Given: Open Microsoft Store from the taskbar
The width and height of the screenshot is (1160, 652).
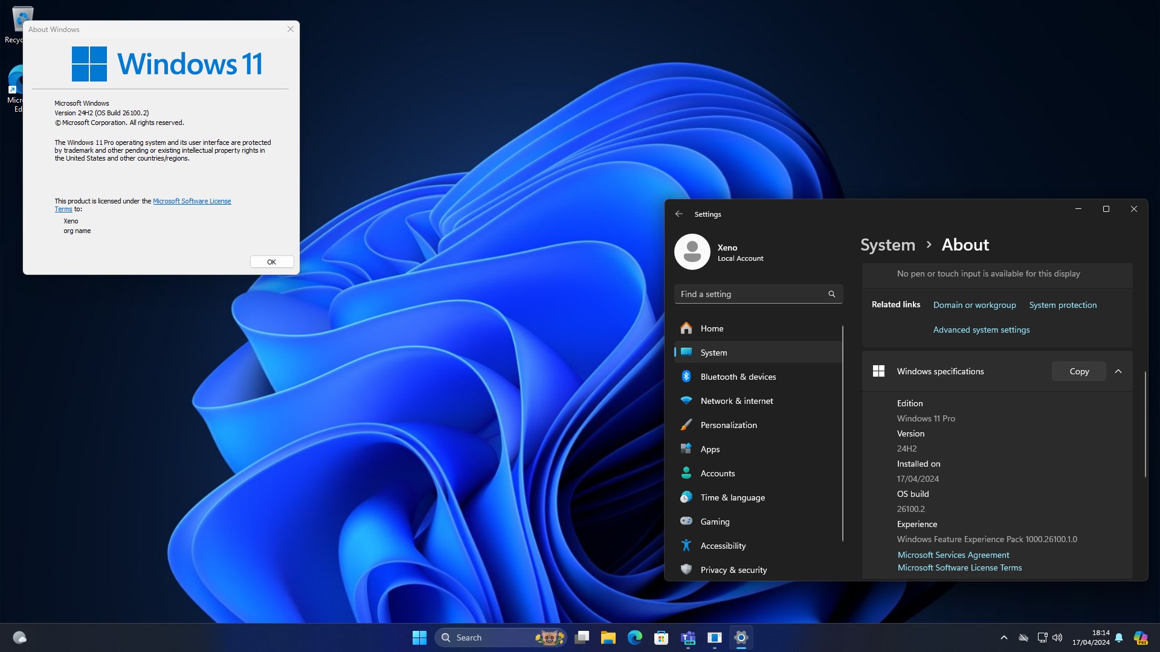Looking at the screenshot, I should pos(661,638).
